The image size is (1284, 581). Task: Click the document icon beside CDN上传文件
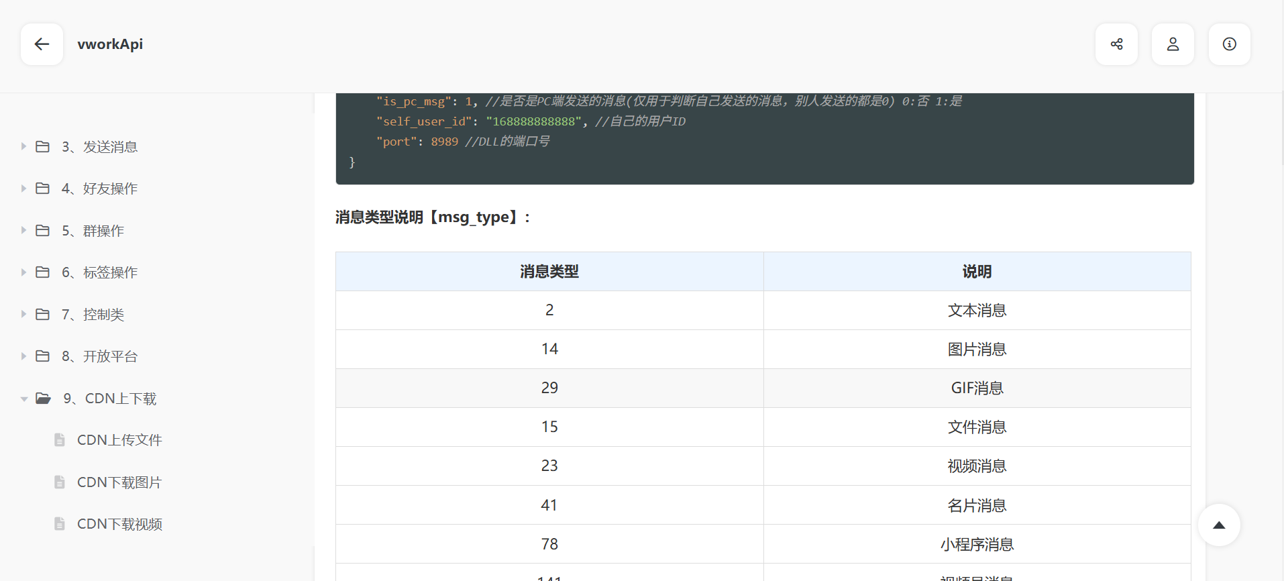click(x=60, y=440)
